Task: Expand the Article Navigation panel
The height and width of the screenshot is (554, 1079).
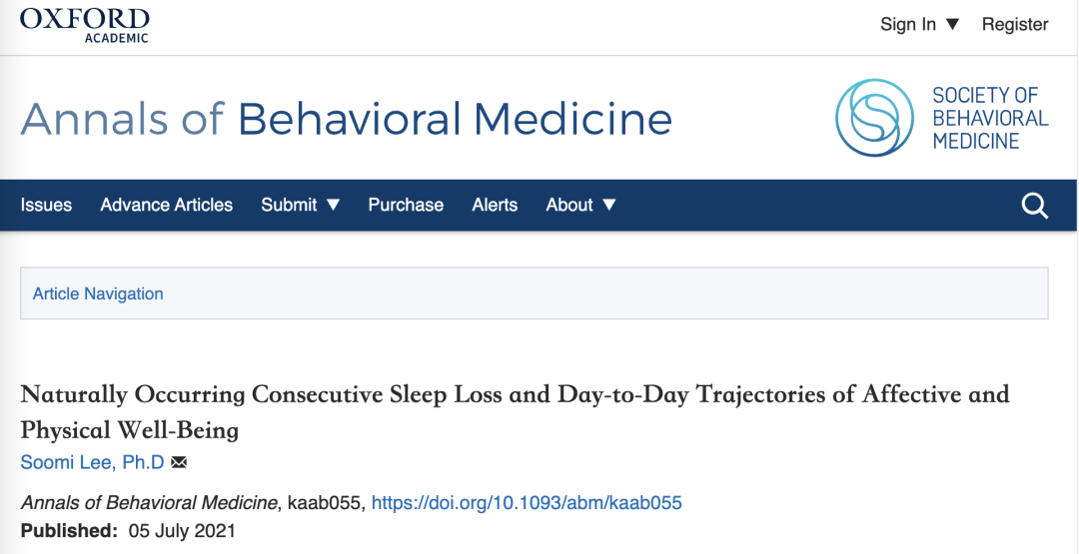Action: pyautogui.click(x=534, y=293)
